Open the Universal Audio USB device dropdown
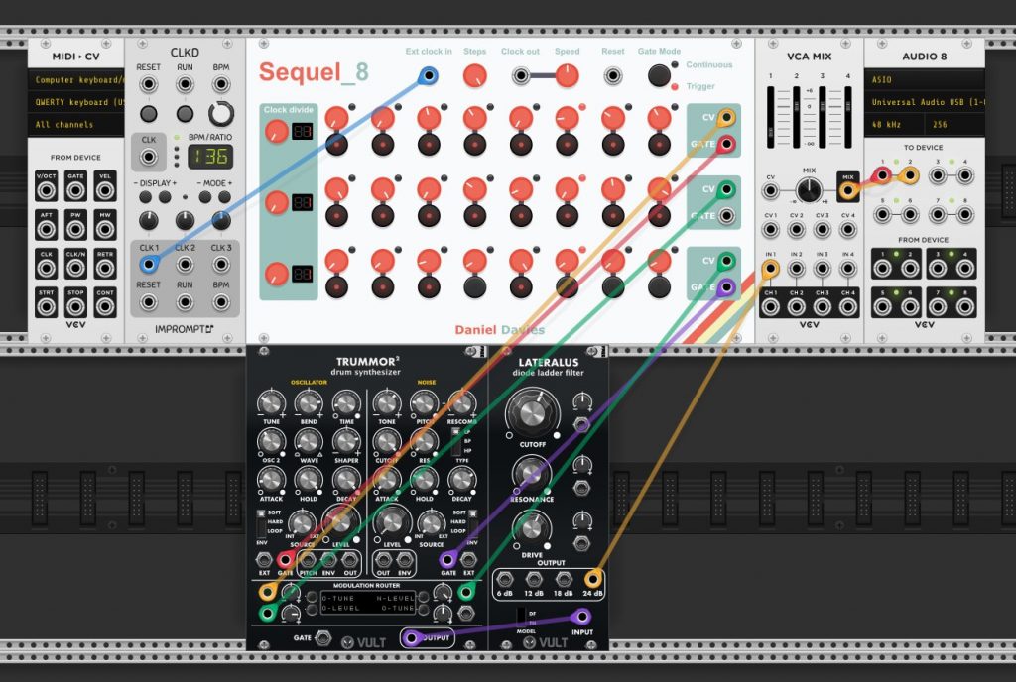Image resolution: width=1016 pixels, height=682 pixels. 925,102
